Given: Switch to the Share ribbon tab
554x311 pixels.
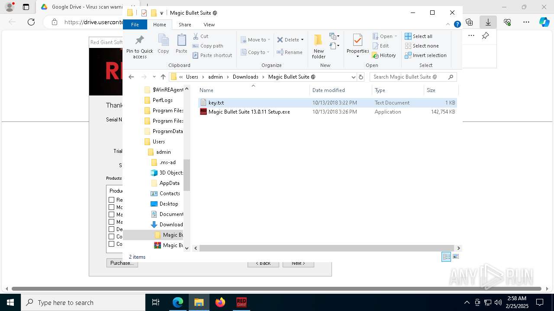Looking at the screenshot, I should [x=185, y=25].
